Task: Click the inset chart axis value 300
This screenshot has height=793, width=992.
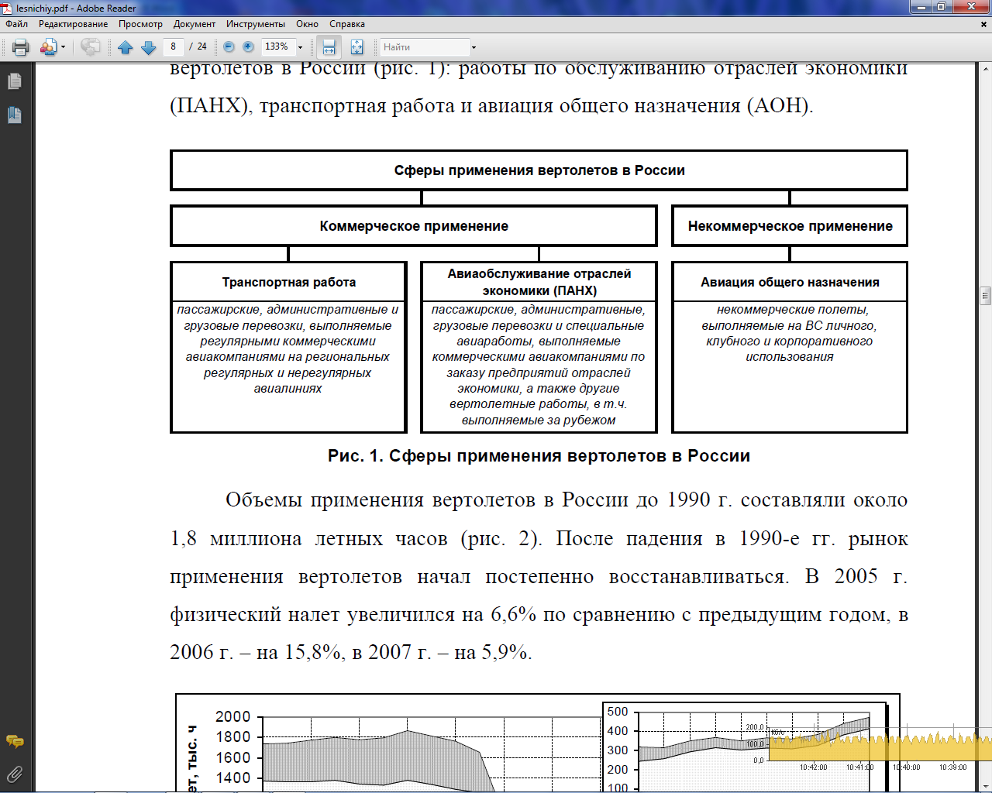Action: click(618, 750)
